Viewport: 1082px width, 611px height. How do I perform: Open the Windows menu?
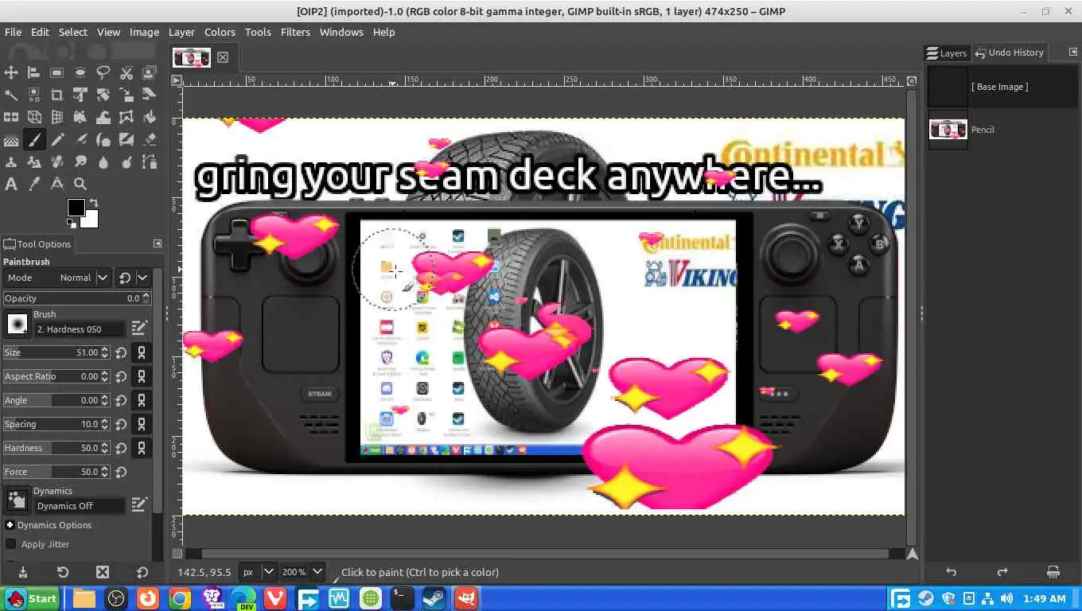pos(341,32)
